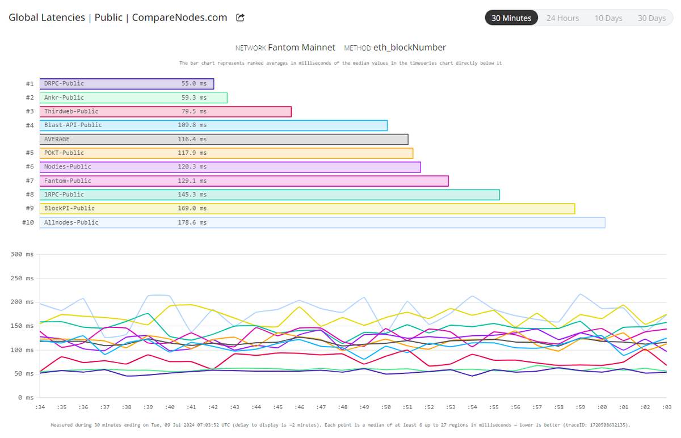Click the gray AVERAGE bar
The image size is (681, 438).
click(x=224, y=139)
